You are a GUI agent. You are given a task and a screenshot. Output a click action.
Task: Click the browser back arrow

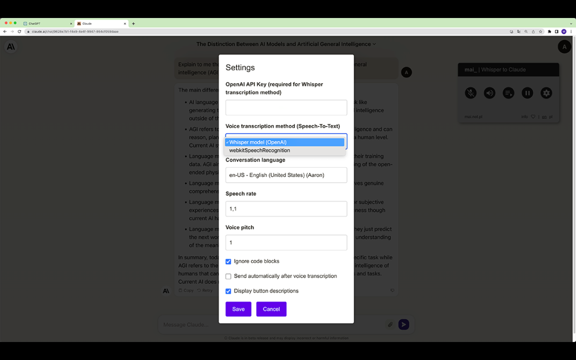[5, 31]
